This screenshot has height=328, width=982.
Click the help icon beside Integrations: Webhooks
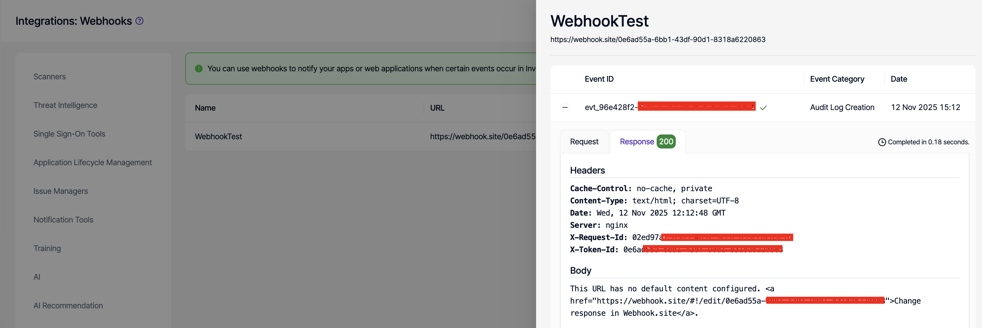[139, 21]
